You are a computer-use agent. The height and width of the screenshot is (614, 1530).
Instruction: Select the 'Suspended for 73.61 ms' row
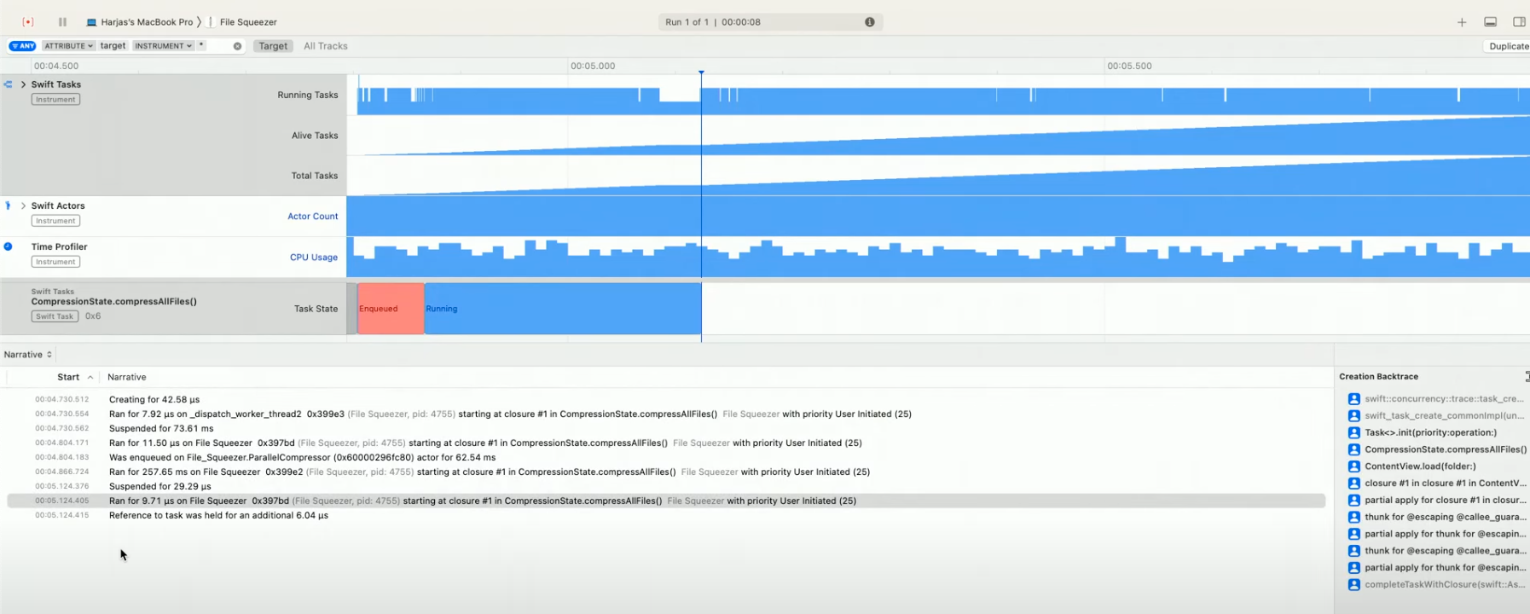pyautogui.click(x=666, y=428)
